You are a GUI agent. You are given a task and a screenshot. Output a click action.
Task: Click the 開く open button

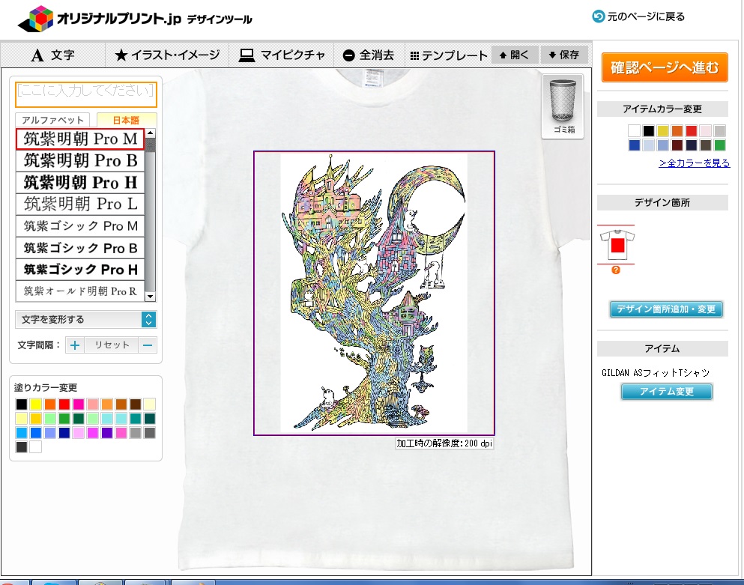[x=514, y=55]
